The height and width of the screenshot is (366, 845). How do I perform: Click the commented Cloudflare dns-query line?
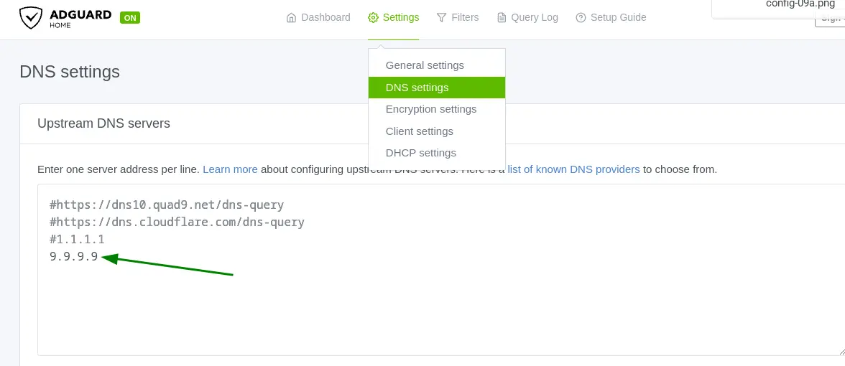point(177,222)
